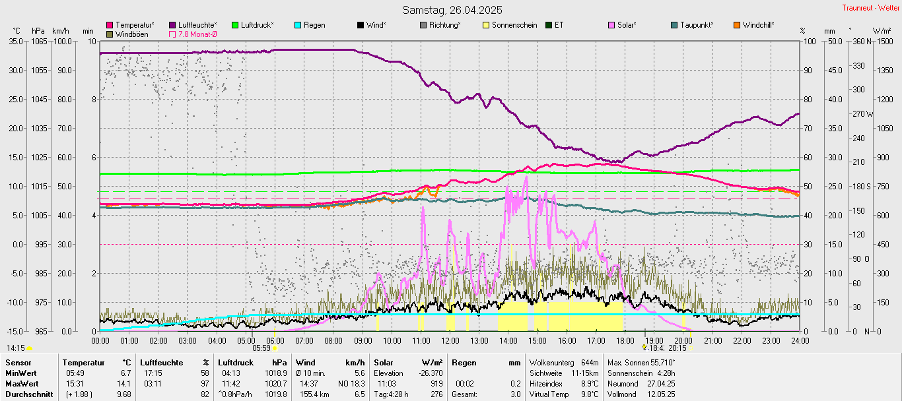Select the Solar* legend label
This screenshot has width=902, height=401.
[x=627, y=25]
